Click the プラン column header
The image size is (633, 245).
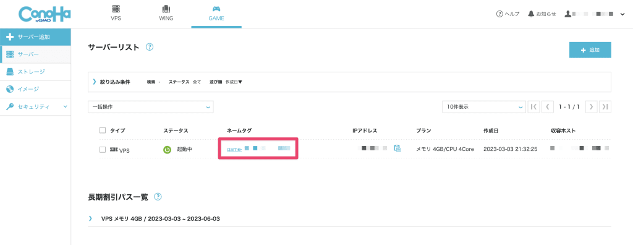(423, 131)
